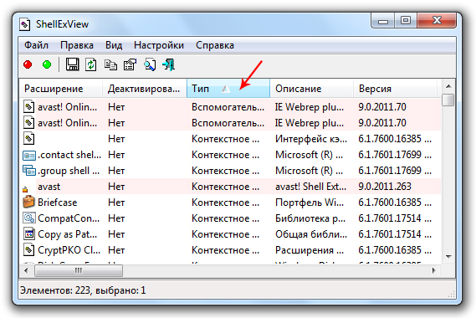Click the refresh list icon

click(91, 64)
